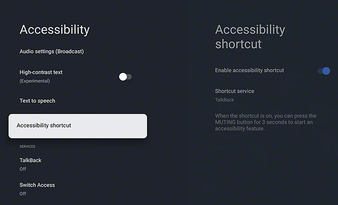The height and width of the screenshot is (205, 338).
Task: Click the SERVICES section header
Action: pyautogui.click(x=28, y=146)
